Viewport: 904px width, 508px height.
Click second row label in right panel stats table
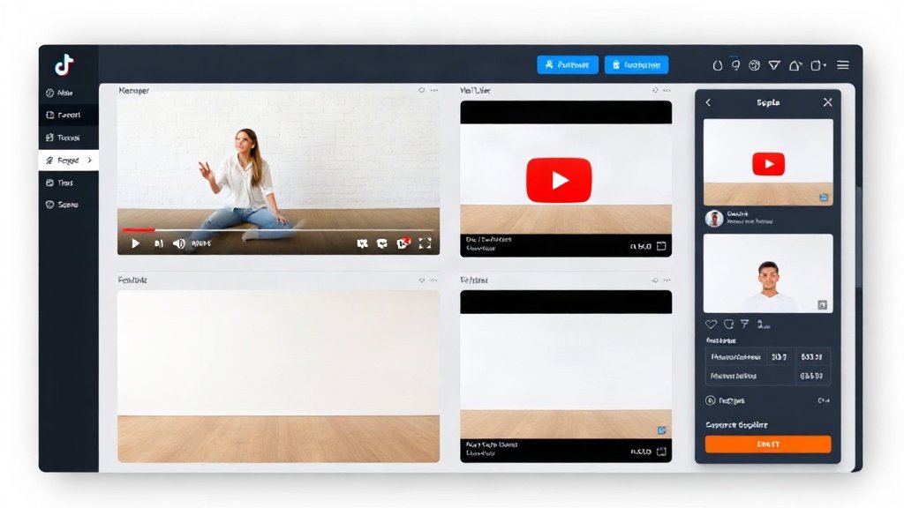pyautogui.click(x=734, y=376)
